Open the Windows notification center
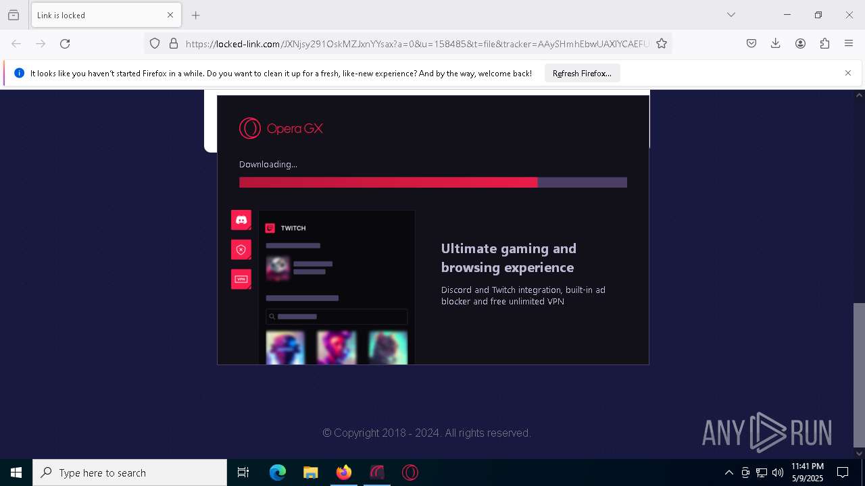Screen dimensions: 865x486 (843, 473)
